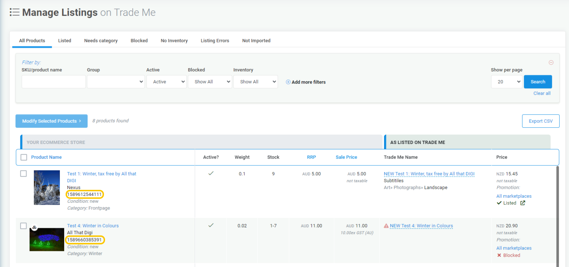Sort by the Sale Price column header
569x267 pixels.
click(x=346, y=157)
